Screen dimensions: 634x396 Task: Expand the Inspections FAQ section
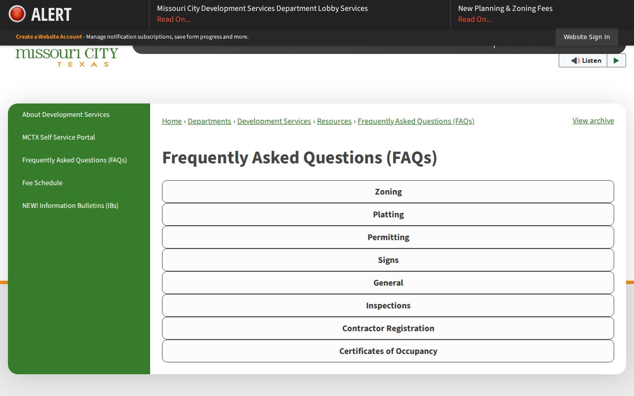(388, 305)
